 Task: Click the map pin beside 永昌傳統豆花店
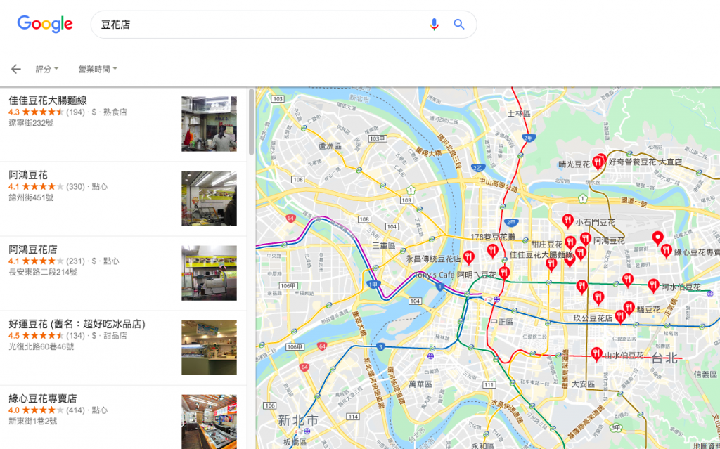[469, 258]
